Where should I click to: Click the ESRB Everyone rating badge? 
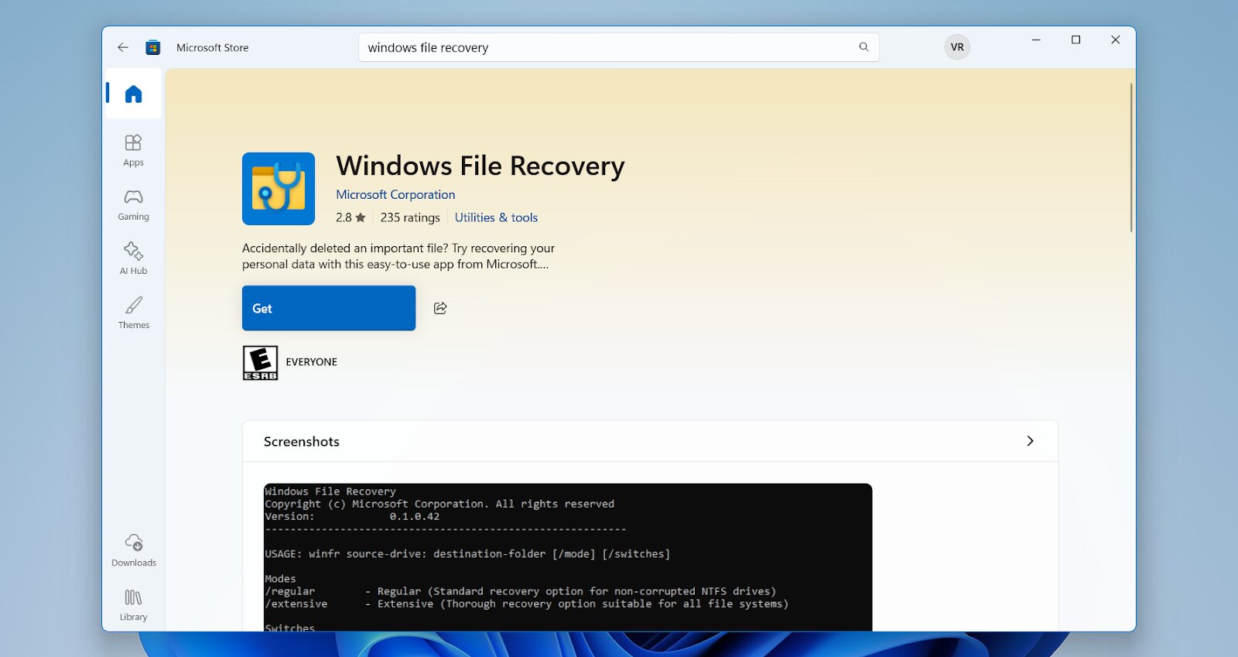(x=260, y=362)
